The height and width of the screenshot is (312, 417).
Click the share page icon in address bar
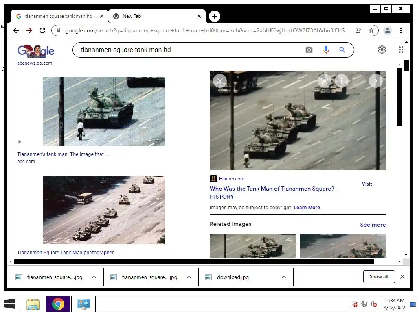point(358,30)
